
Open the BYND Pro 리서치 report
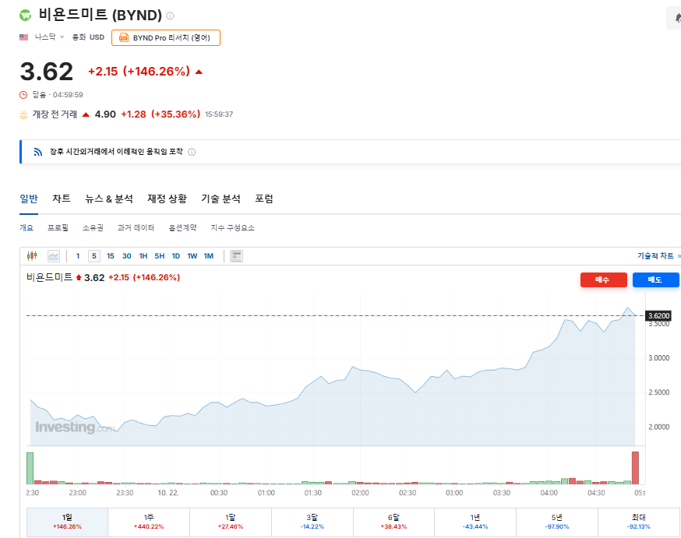[x=166, y=37]
